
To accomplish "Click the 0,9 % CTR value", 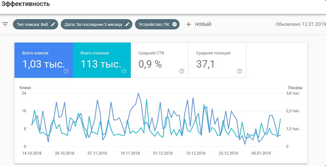I will click(150, 64).
